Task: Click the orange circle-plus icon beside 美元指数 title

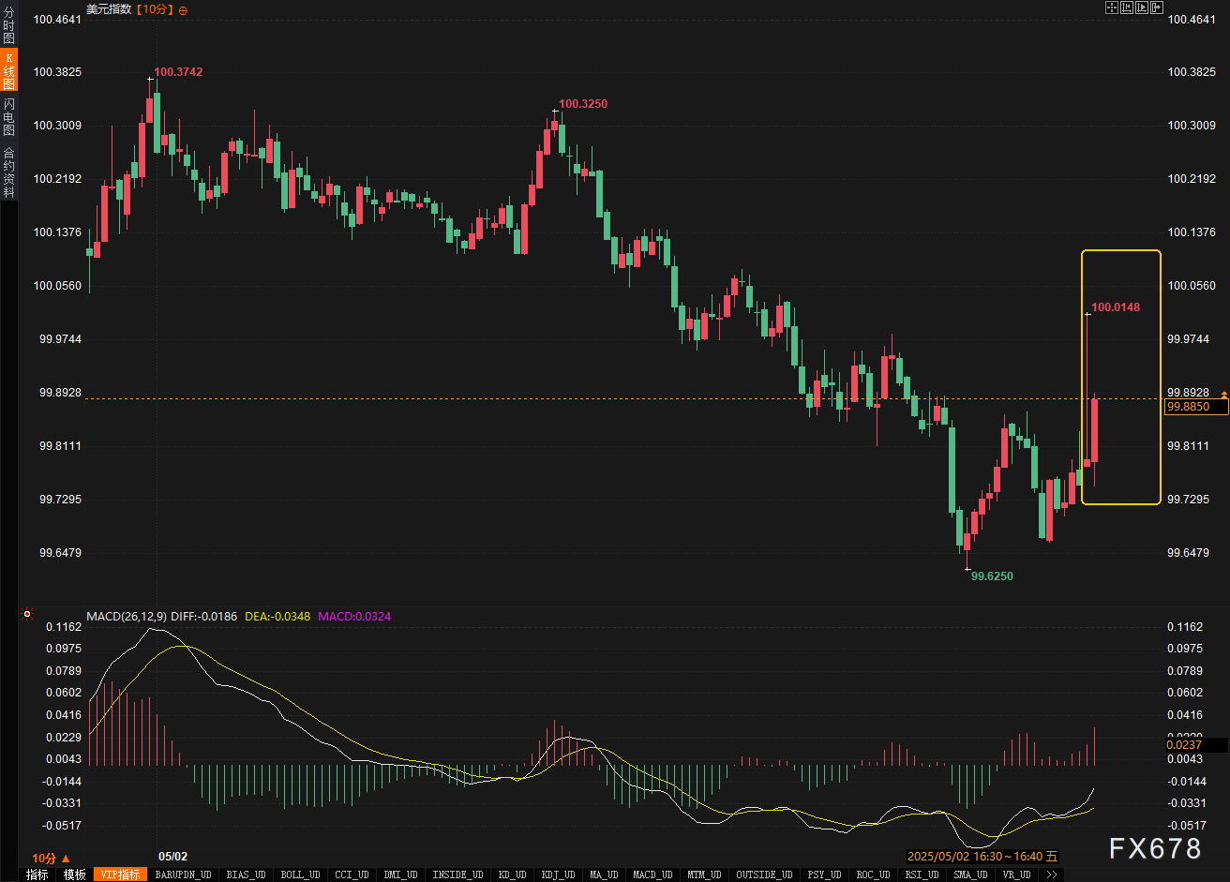Action: pyautogui.click(x=183, y=10)
